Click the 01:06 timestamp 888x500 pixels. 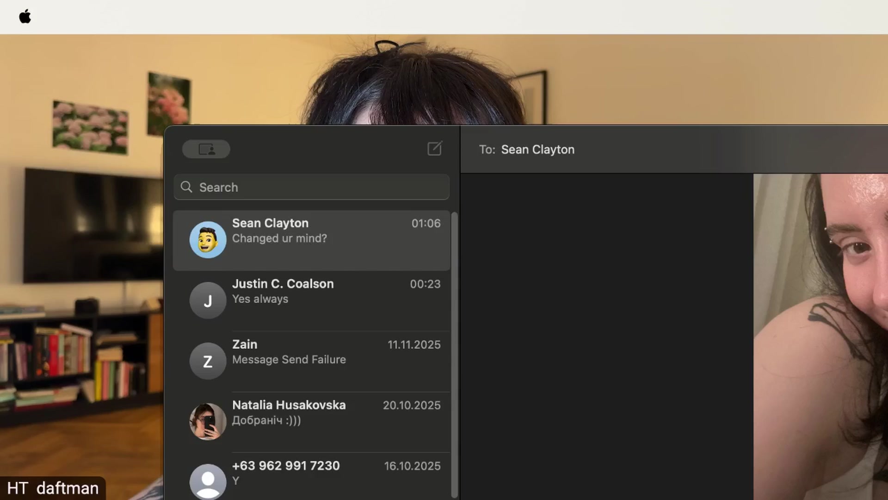pos(426,223)
